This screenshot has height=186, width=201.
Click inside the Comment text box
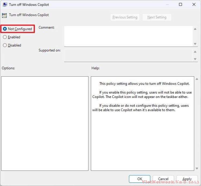pos(128,36)
